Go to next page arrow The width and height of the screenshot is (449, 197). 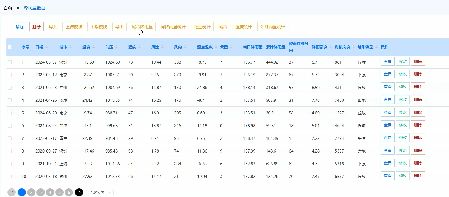coord(79,192)
